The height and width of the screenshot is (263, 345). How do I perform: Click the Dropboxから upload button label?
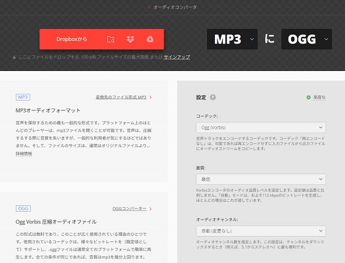click(72, 39)
